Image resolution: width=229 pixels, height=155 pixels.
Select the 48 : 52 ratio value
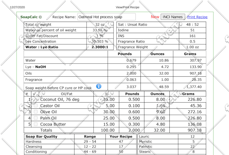(192, 24)
